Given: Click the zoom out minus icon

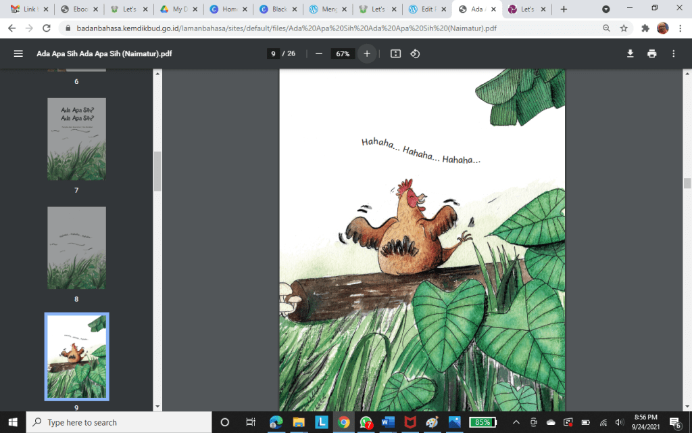Looking at the screenshot, I should tap(318, 53).
